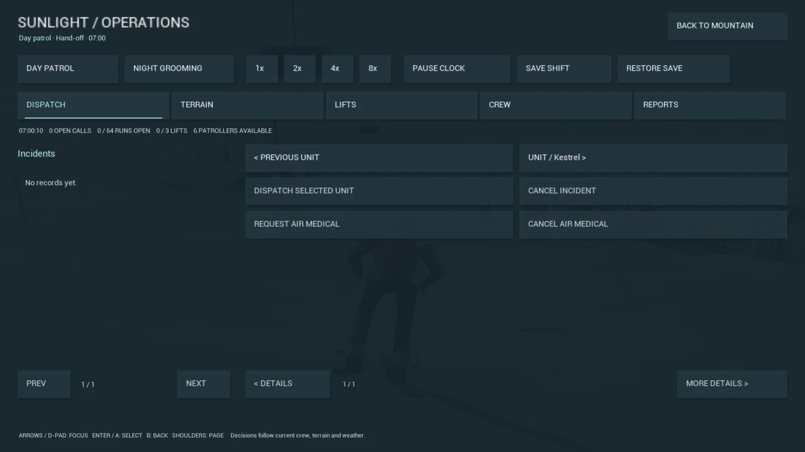Viewport: 805px width, 452px height.
Task: Return via Back to Mountain button
Action: click(728, 26)
